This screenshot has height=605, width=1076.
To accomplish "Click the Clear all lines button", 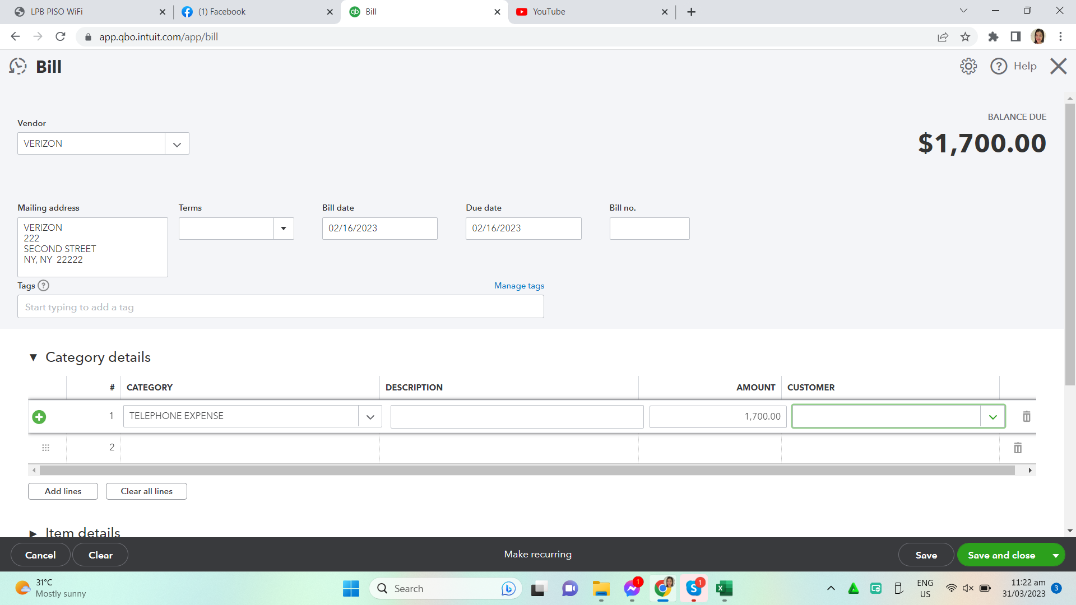I will [x=146, y=491].
